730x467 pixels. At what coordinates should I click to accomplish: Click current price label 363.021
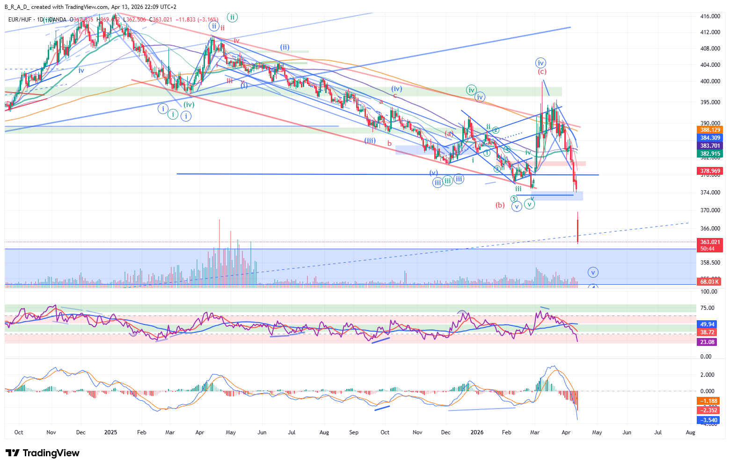(x=710, y=242)
